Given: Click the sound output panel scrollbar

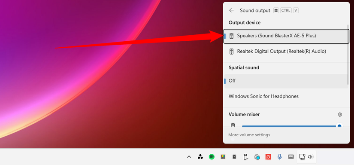Looking at the screenshot, I should point(348,54).
